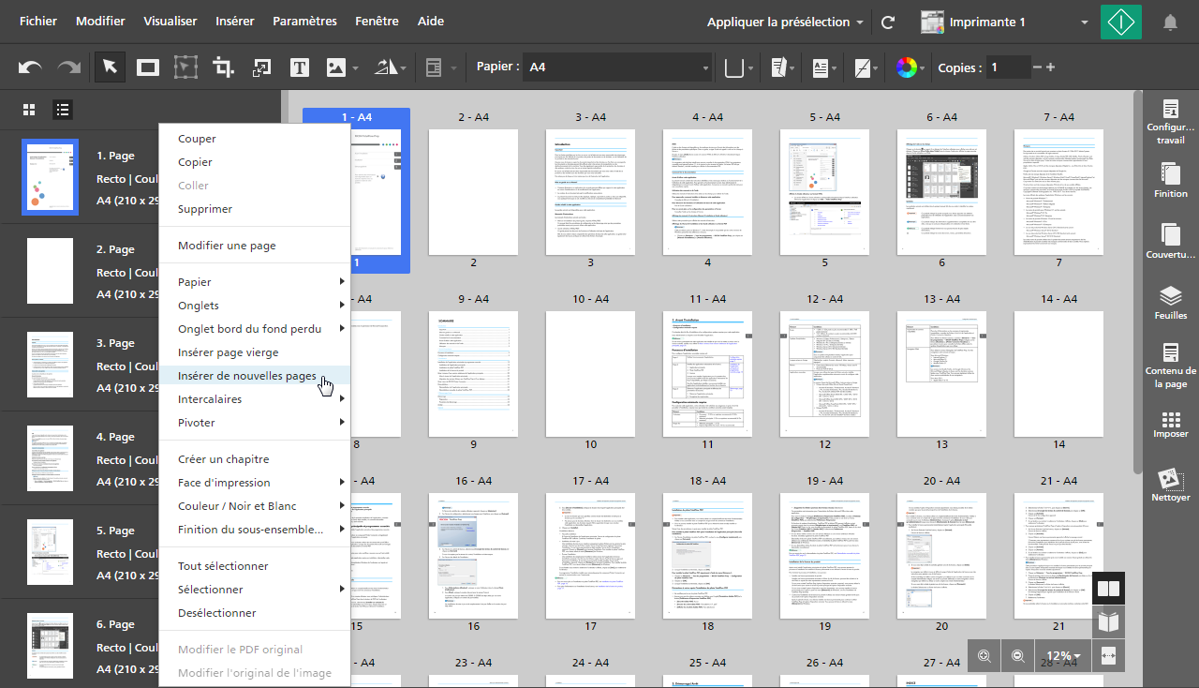The height and width of the screenshot is (688, 1199).
Task: Open the Contenu de la page panel
Action: (1170, 365)
